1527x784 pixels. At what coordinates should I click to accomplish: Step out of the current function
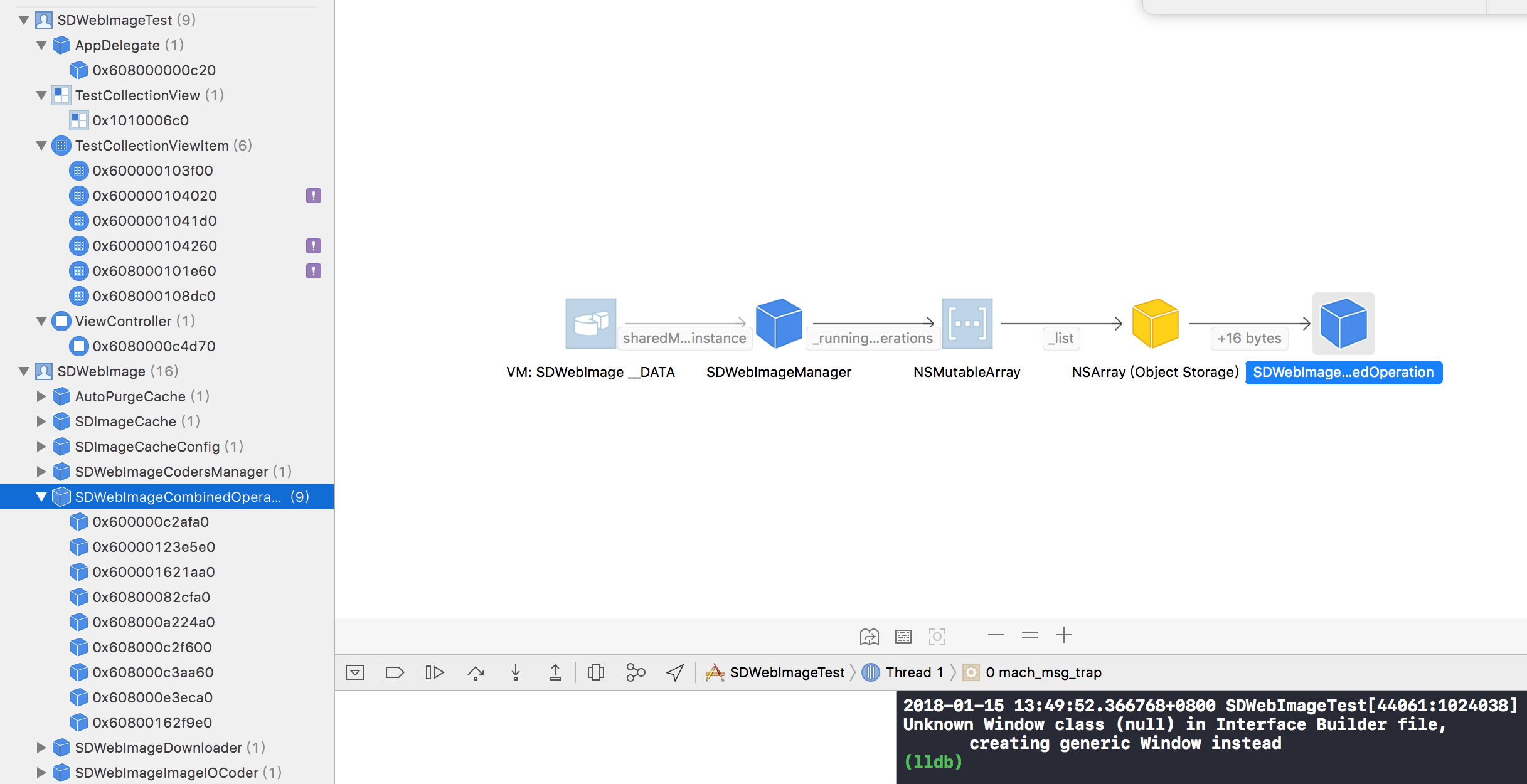(x=556, y=672)
